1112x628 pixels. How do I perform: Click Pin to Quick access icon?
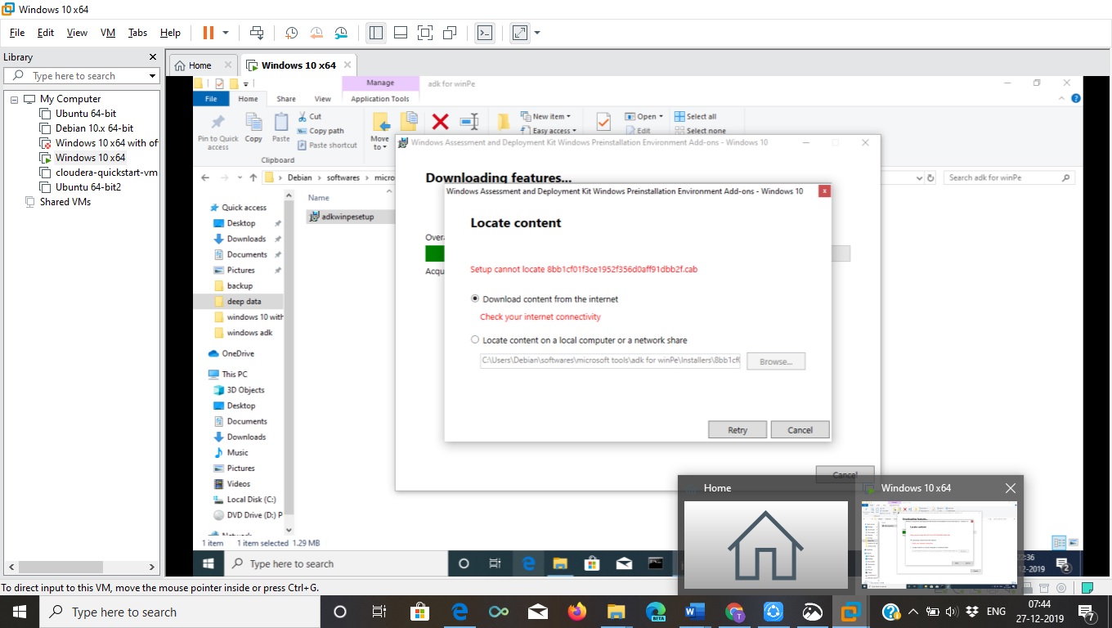[x=218, y=131]
